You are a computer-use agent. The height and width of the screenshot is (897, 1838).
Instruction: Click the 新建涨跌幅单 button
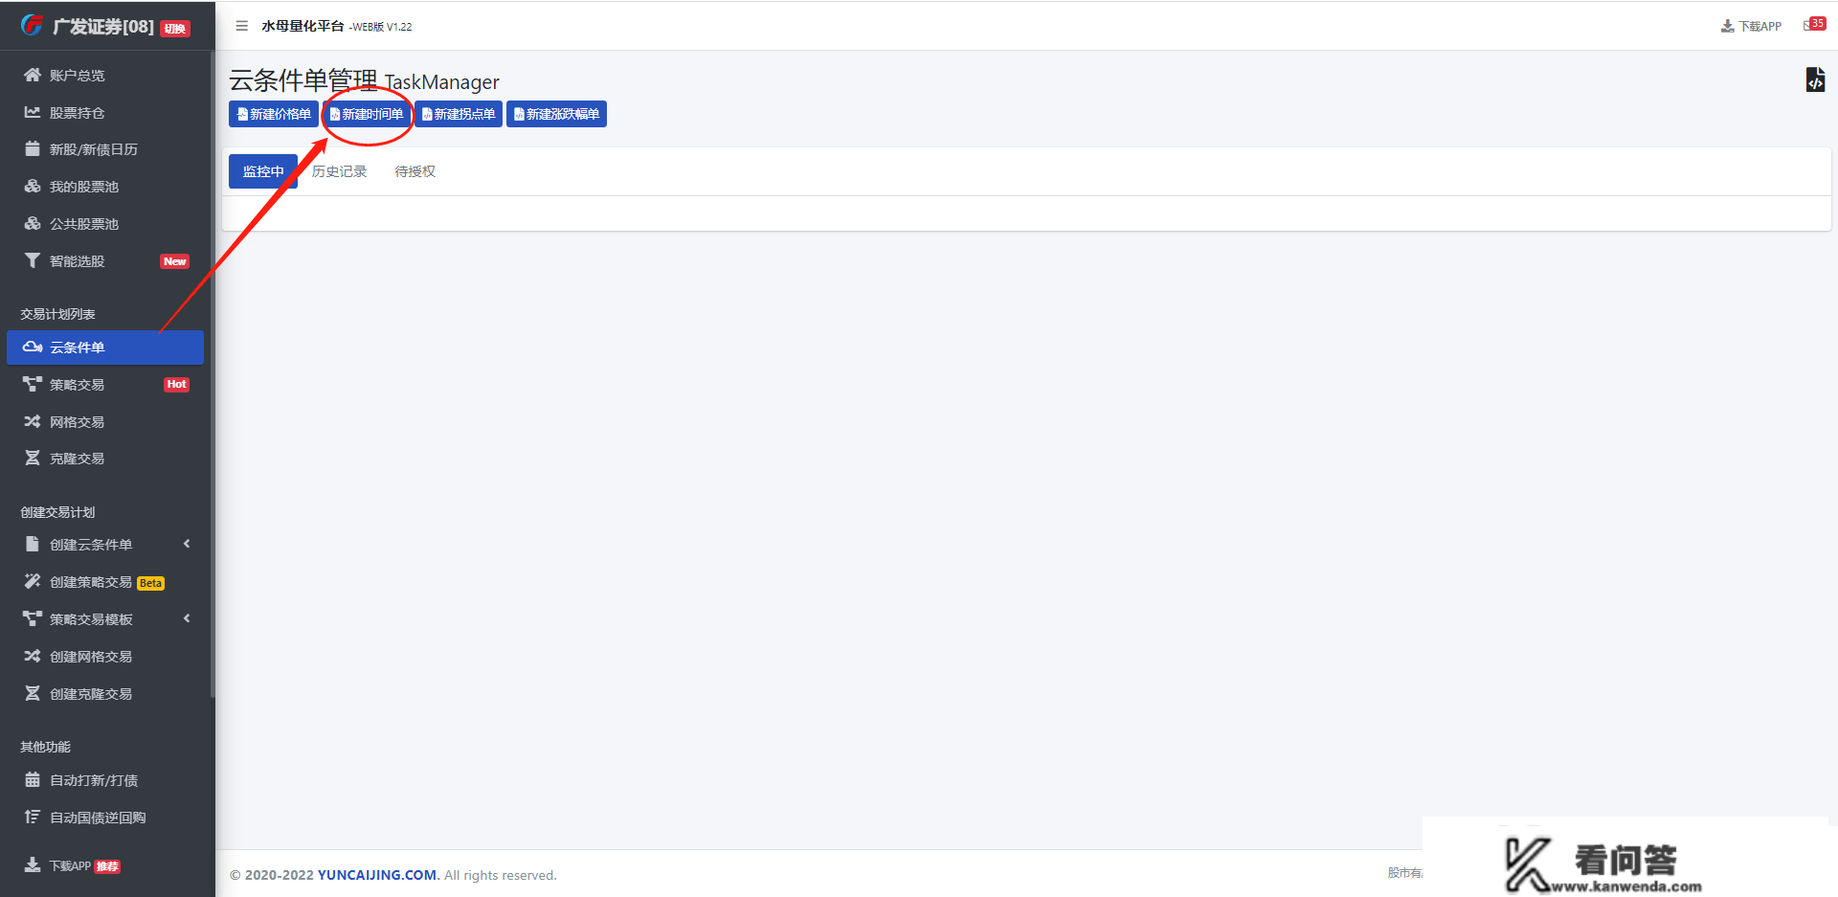click(x=556, y=114)
